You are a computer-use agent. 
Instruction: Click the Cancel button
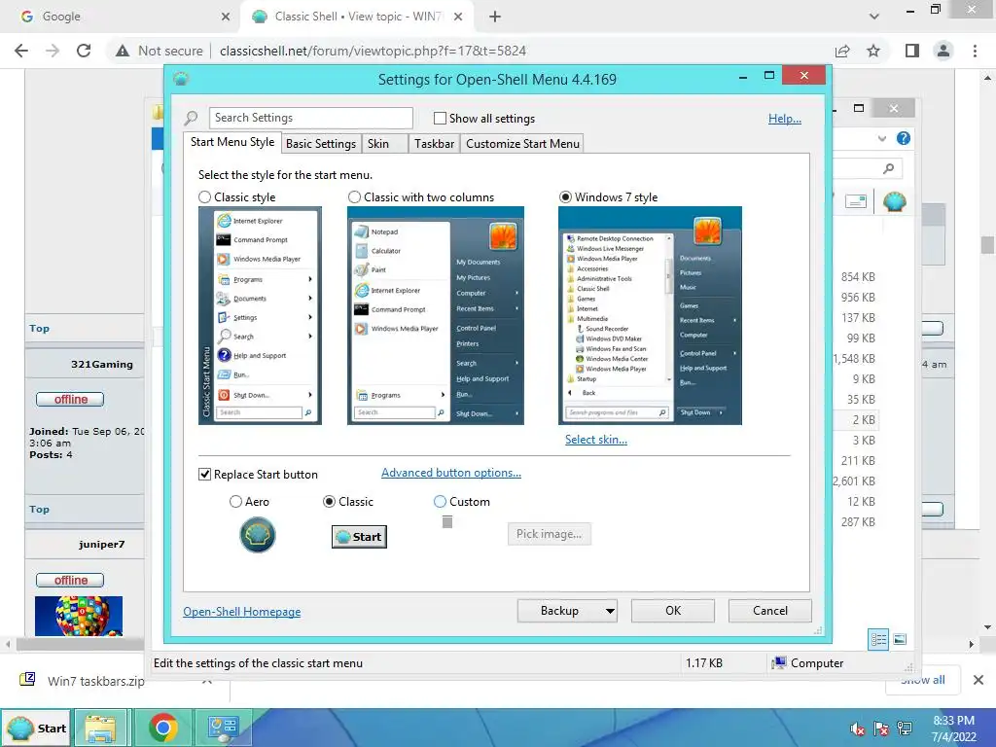coord(770,611)
